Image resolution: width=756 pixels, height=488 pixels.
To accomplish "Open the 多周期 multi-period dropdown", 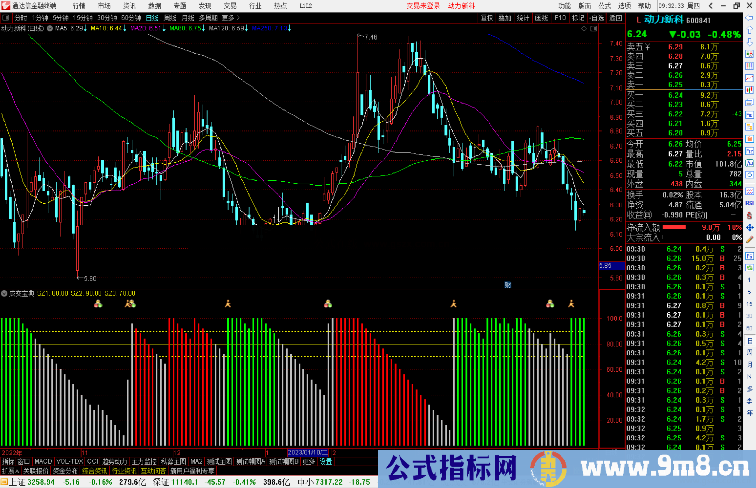I will click(x=207, y=18).
